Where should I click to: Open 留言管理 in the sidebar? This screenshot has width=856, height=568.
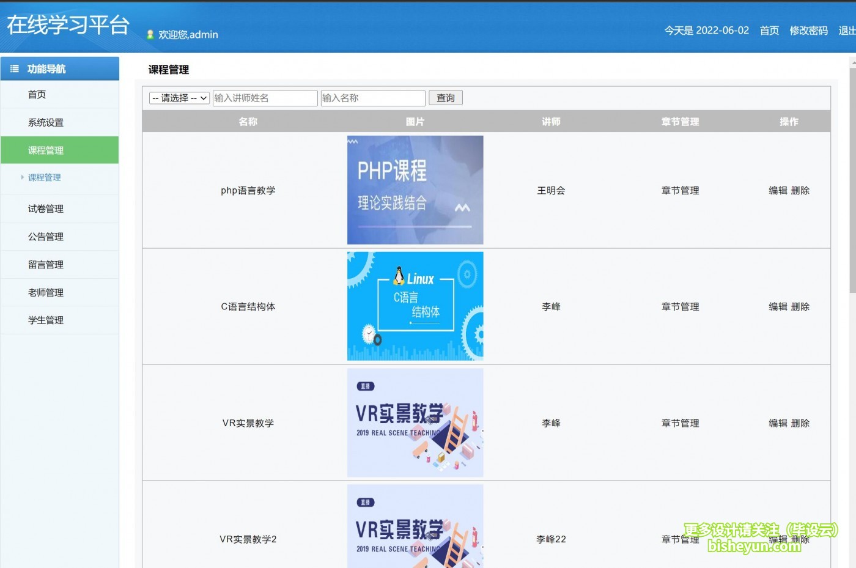[60, 265]
